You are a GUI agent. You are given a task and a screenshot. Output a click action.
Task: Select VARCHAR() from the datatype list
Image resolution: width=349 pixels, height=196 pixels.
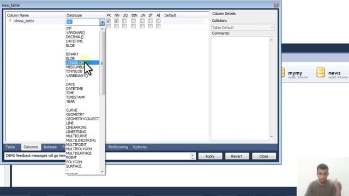(75, 33)
